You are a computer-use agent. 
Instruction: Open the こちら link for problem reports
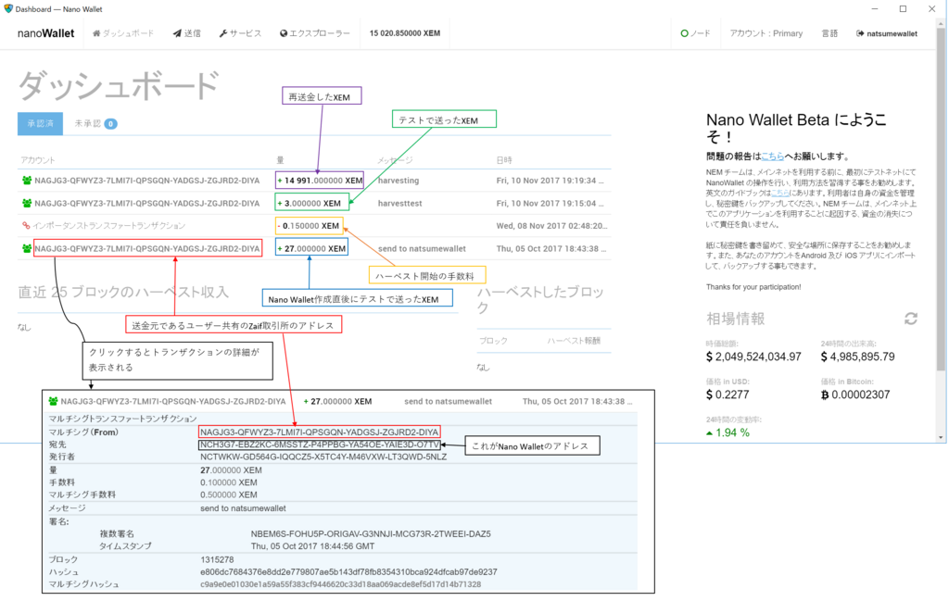(772, 156)
